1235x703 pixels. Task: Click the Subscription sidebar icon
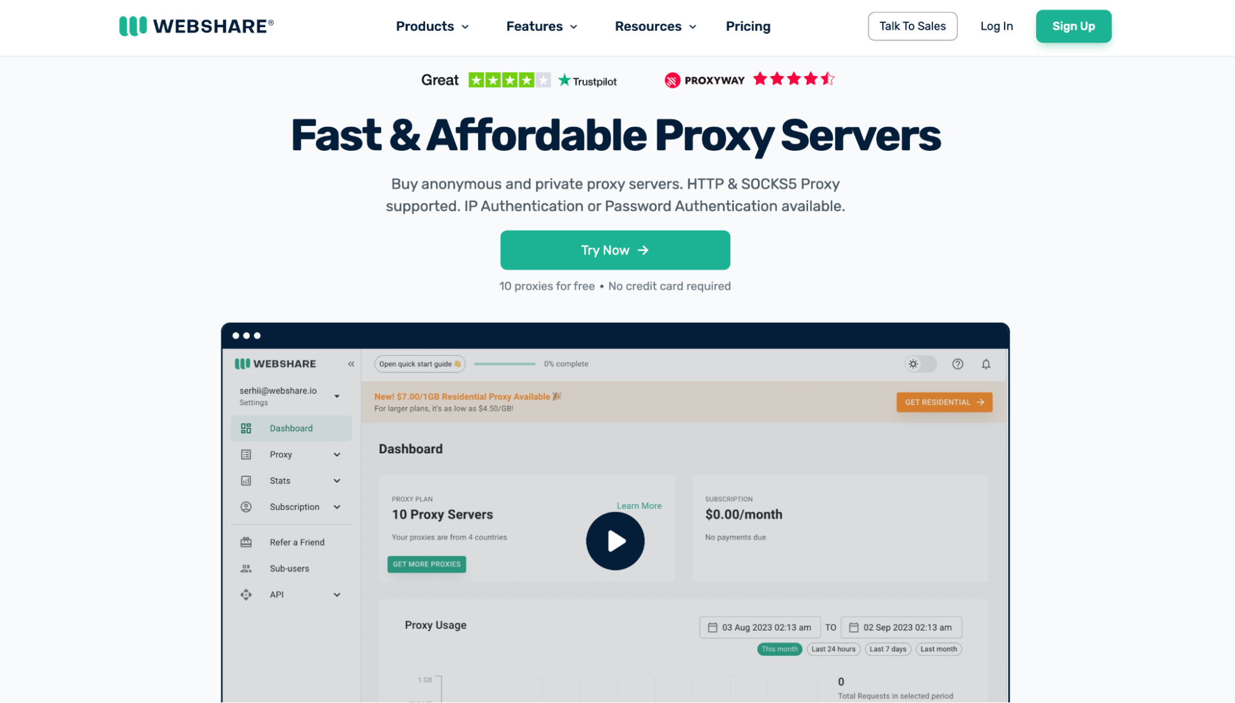point(245,507)
